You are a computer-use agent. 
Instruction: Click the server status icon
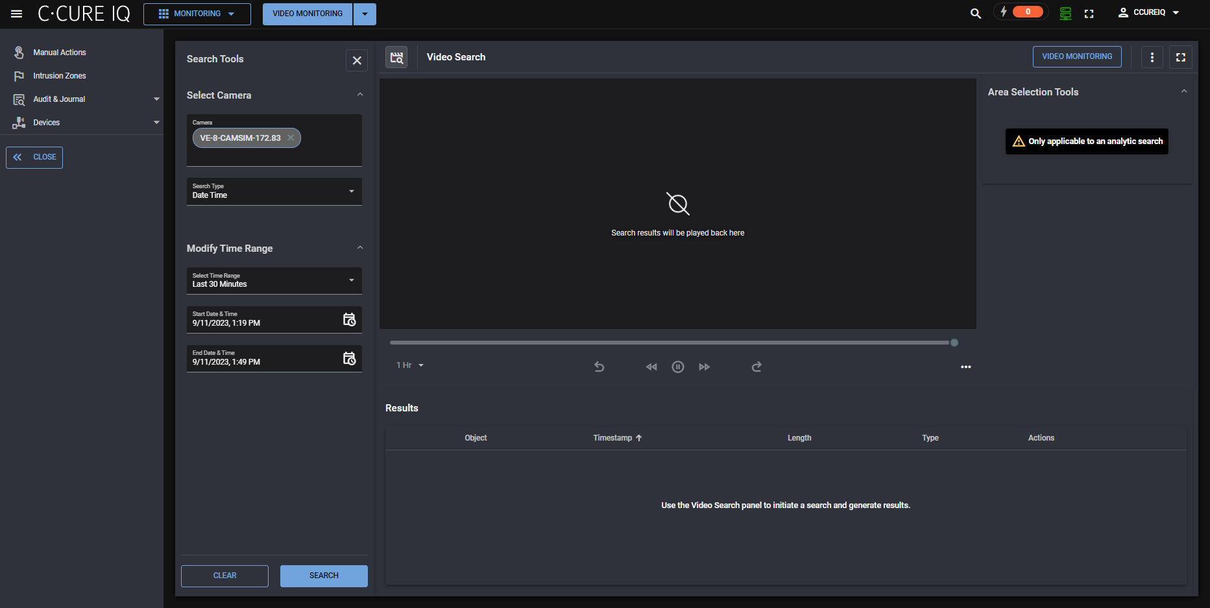pos(1065,13)
